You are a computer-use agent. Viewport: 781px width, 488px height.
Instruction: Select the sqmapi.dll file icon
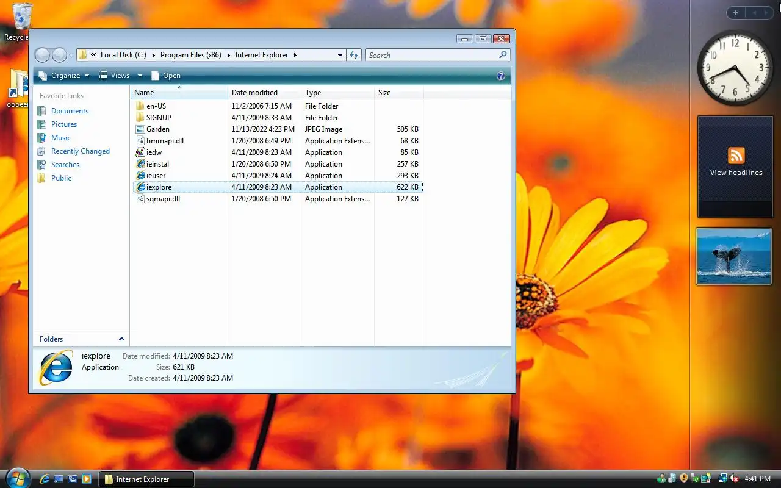140,199
